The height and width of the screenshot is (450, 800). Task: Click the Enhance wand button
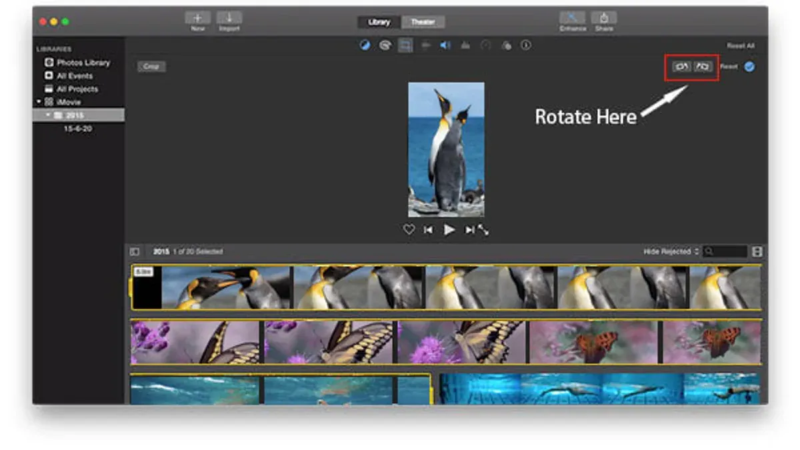[x=572, y=17]
